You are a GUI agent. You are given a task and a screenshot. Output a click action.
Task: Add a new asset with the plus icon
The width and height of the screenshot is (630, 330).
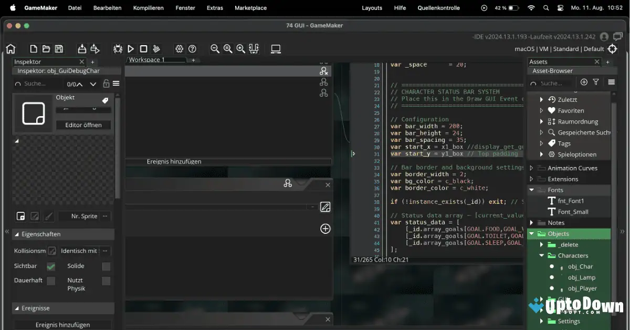(x=584, y=82)
